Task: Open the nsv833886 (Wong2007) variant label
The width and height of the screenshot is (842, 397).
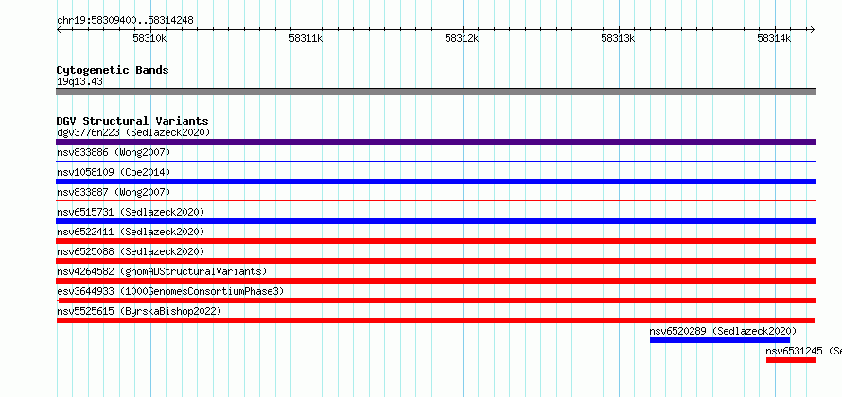Action: coord(114,153)
